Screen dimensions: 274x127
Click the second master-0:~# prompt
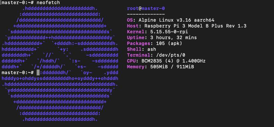click(x=18, y=72)
